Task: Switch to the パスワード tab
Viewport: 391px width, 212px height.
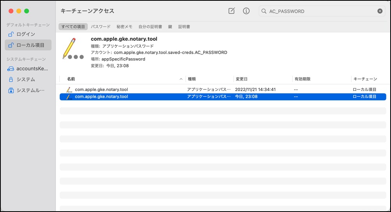Action: click(101, 27)
